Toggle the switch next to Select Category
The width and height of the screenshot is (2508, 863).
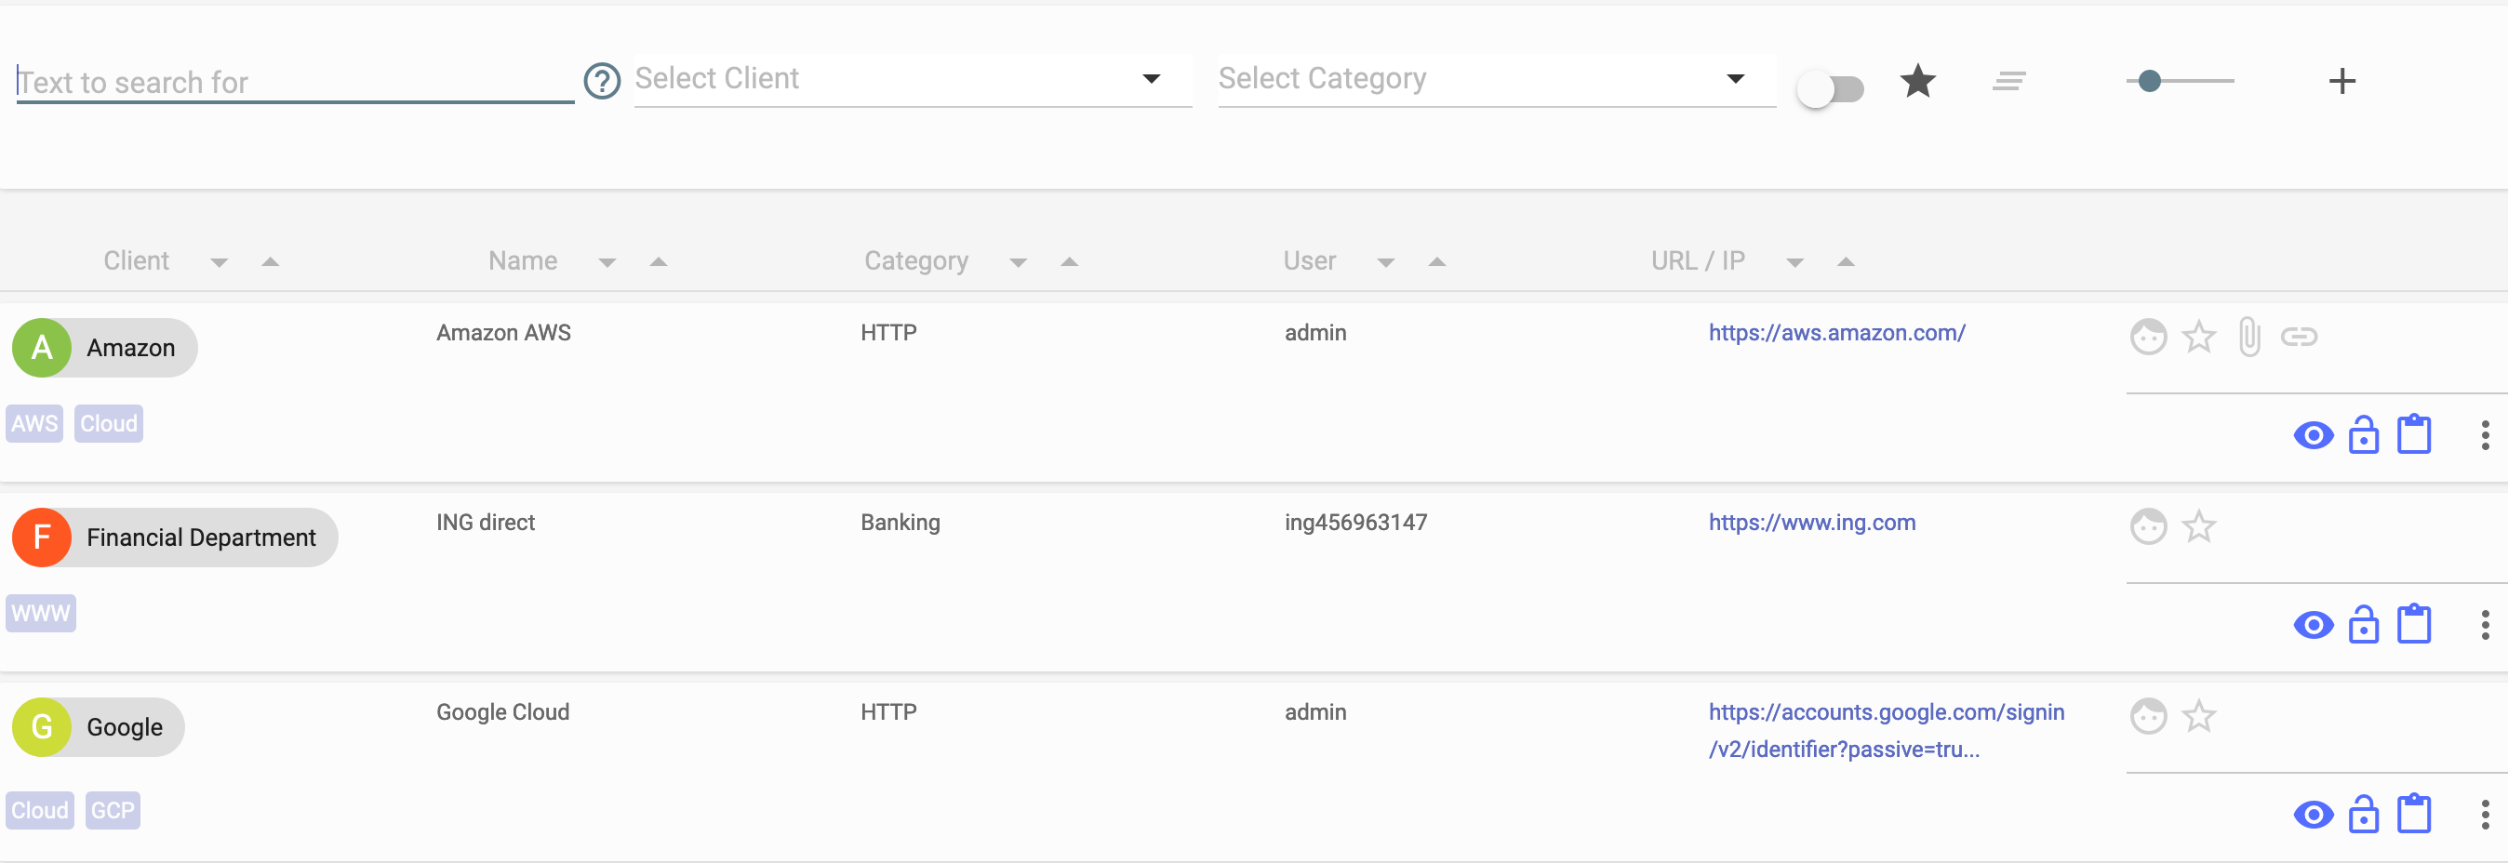[1830, 88]
